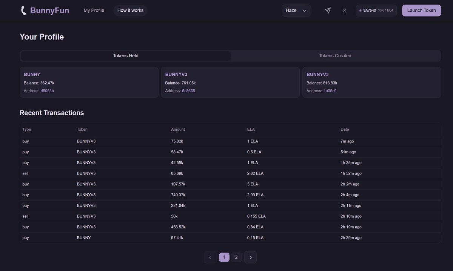453x271 pixels.
Task: Click the ELA column header
Action: 251,129
